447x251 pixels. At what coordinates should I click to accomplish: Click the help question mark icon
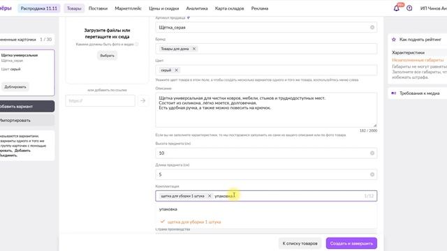pos(409,8)
